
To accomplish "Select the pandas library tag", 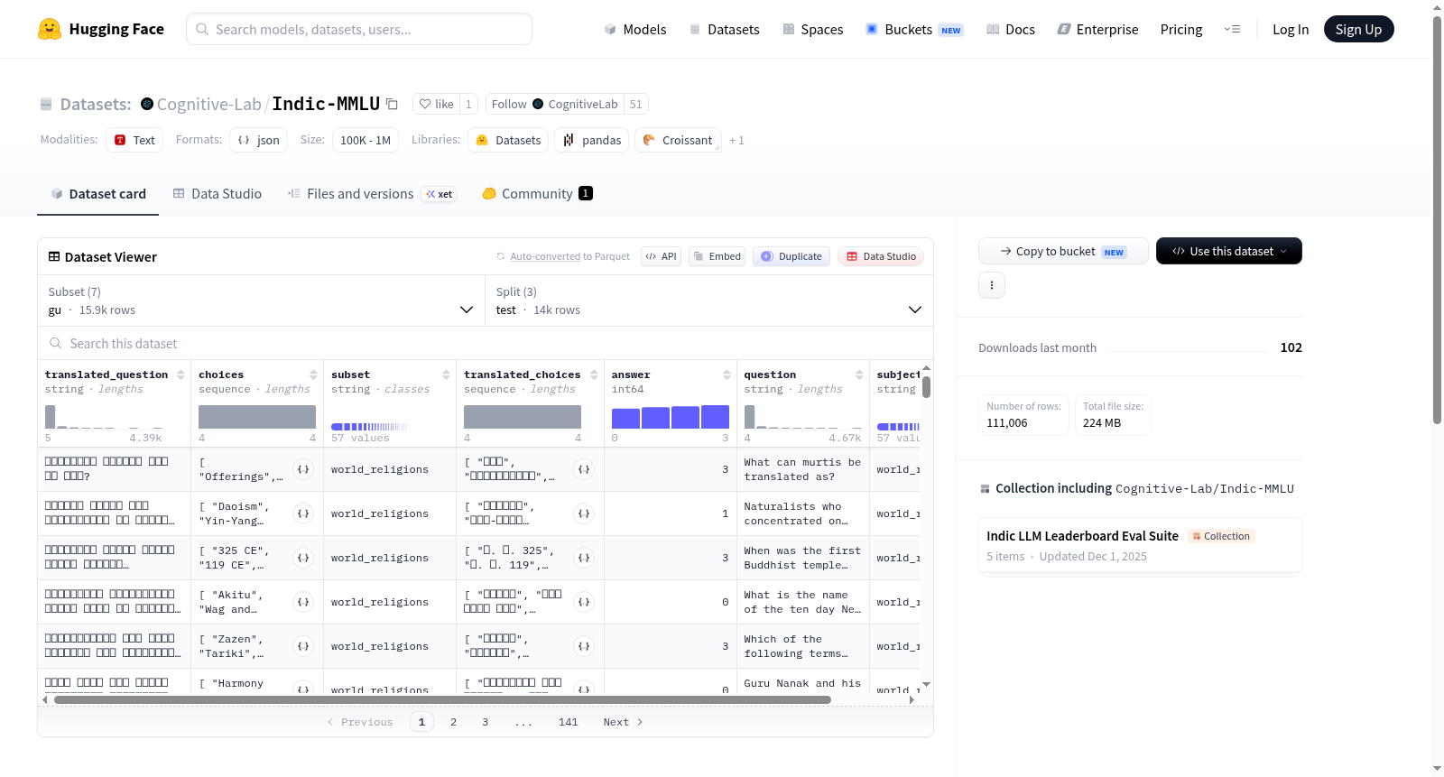I will (x=592, y=140).
